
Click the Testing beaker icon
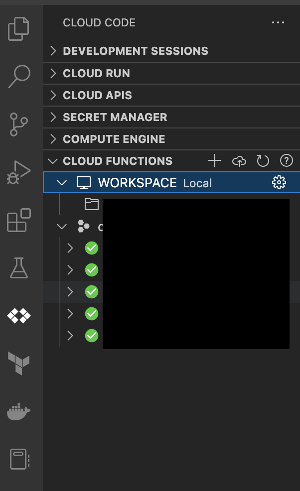coord(19,269)
